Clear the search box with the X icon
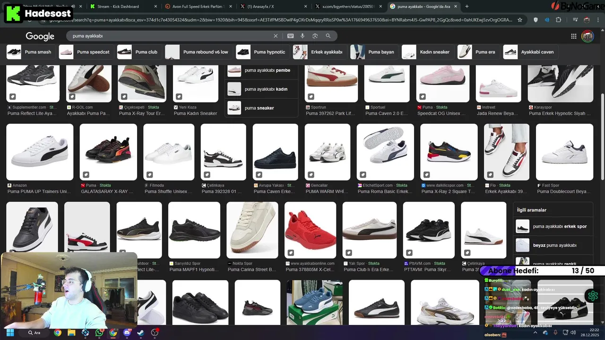Viewport: 605px width, 340px height. (276, 36)
